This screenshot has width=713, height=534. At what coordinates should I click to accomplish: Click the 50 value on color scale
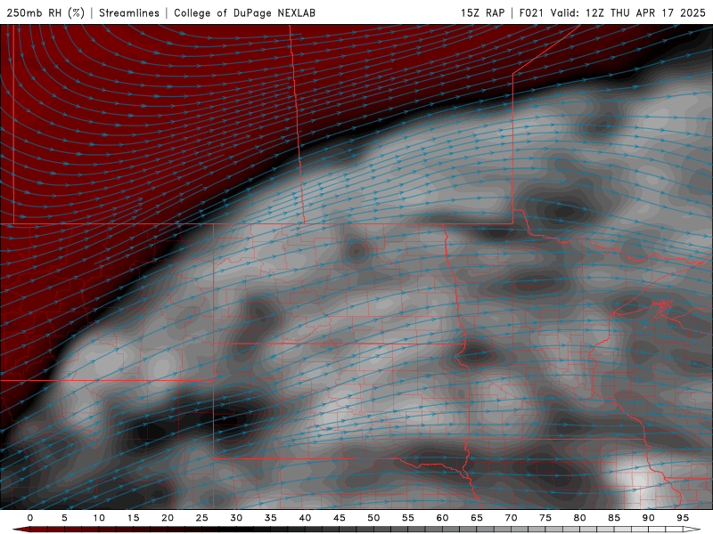point(373,518)
